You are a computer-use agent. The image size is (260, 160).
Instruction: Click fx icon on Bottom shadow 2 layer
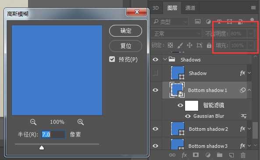(x=242, y=129)
